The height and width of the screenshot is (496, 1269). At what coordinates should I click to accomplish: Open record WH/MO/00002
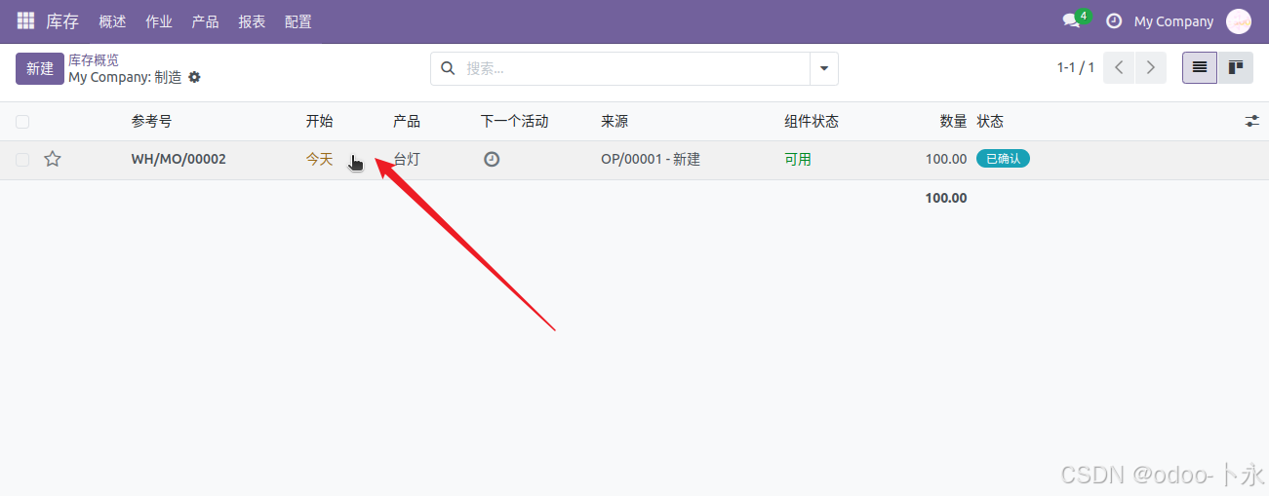[x=178, y=159]
